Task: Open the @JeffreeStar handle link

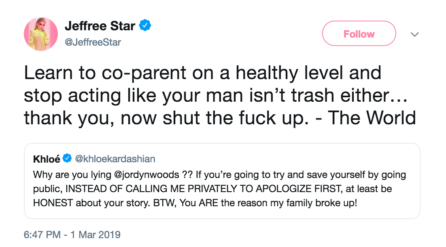Action: (93, 42)
